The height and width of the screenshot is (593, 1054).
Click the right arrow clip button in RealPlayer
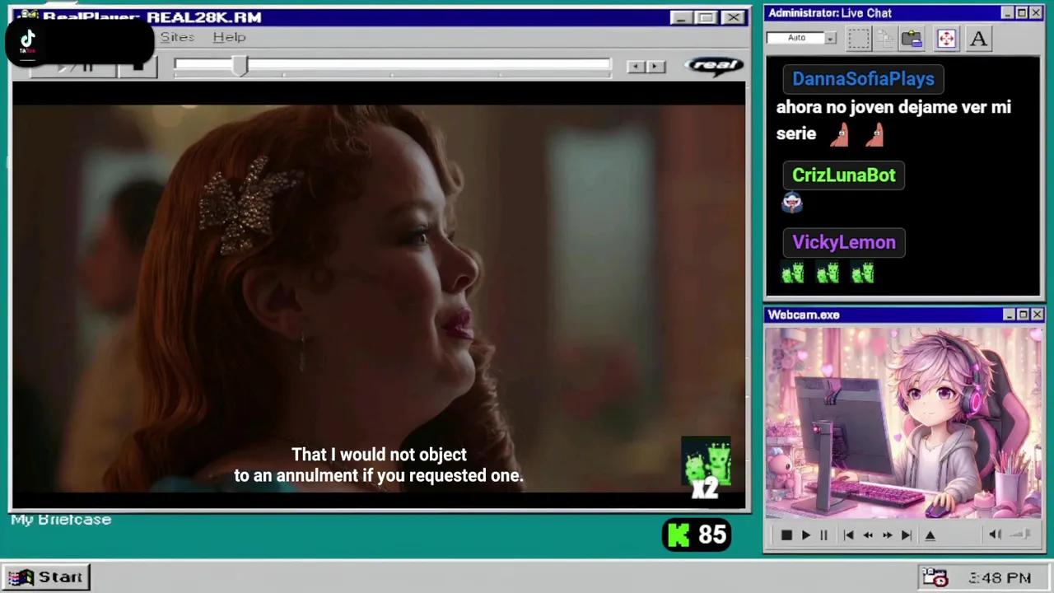click(x=655, y=67)
